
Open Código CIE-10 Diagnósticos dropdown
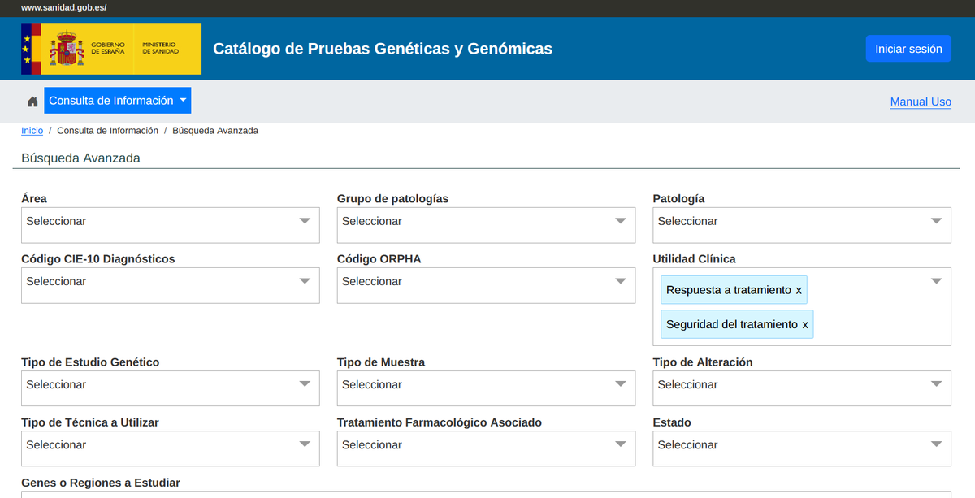click(x=170, y=282)
